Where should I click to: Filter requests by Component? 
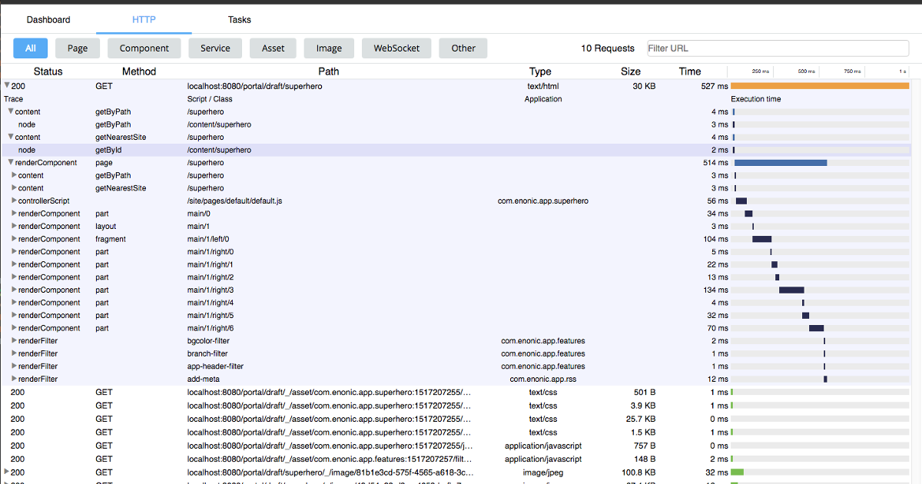coord(144,48)
